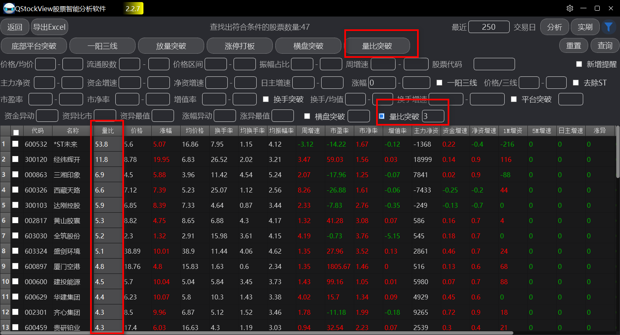Click the blue filter funnel icon

[608, 27]
